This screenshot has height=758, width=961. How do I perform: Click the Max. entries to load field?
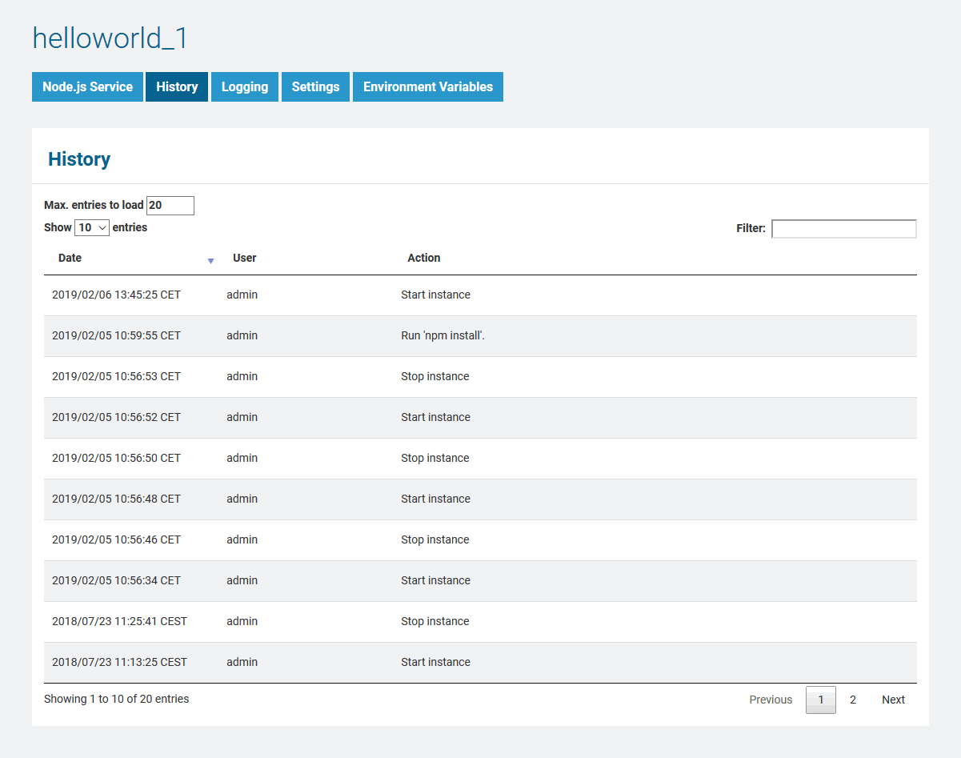[x=170, y=206]
